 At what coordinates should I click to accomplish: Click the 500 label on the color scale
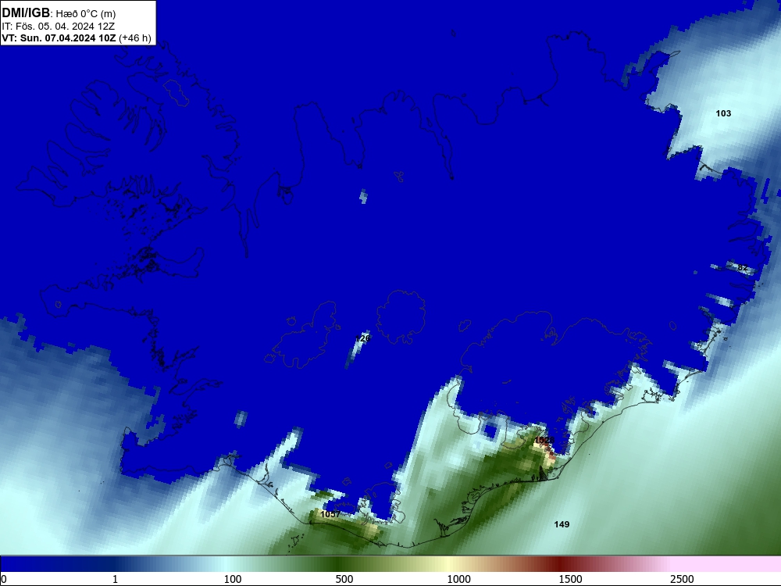click(x=344, y=579)
